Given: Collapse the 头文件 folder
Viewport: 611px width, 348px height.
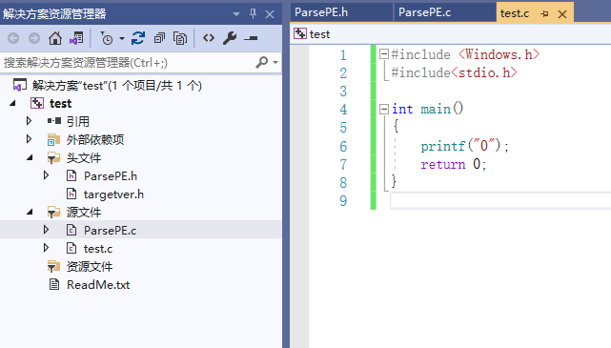Looking at the screenshot, I should (x=30, y=157).
